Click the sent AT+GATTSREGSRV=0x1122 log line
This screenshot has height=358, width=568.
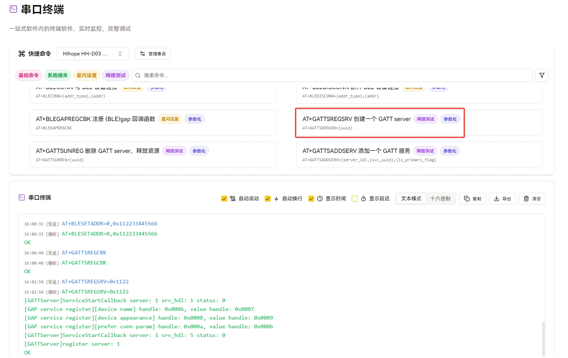(95, 282)
